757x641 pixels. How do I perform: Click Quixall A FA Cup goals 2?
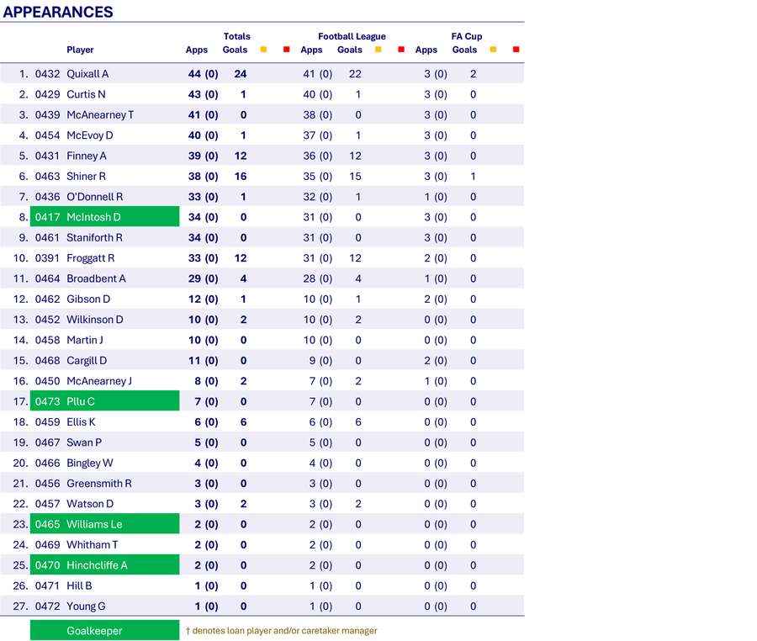[x=473, y=74]
